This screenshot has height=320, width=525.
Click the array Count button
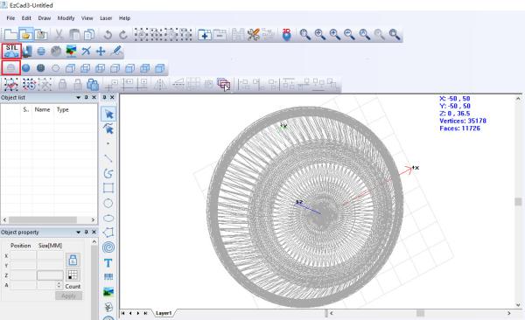click(x=73, y=287)
